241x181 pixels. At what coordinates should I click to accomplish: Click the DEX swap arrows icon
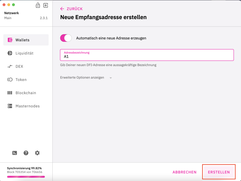[x=10, y=66]
